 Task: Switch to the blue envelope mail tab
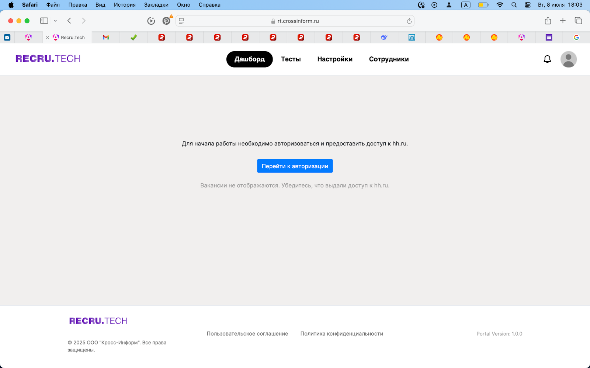coord(7,37)
